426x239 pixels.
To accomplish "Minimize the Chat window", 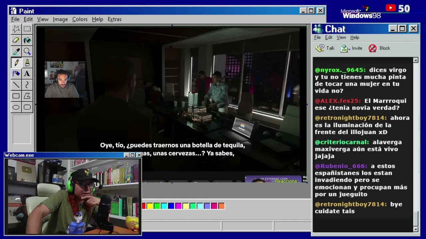I will coord(393,29).
